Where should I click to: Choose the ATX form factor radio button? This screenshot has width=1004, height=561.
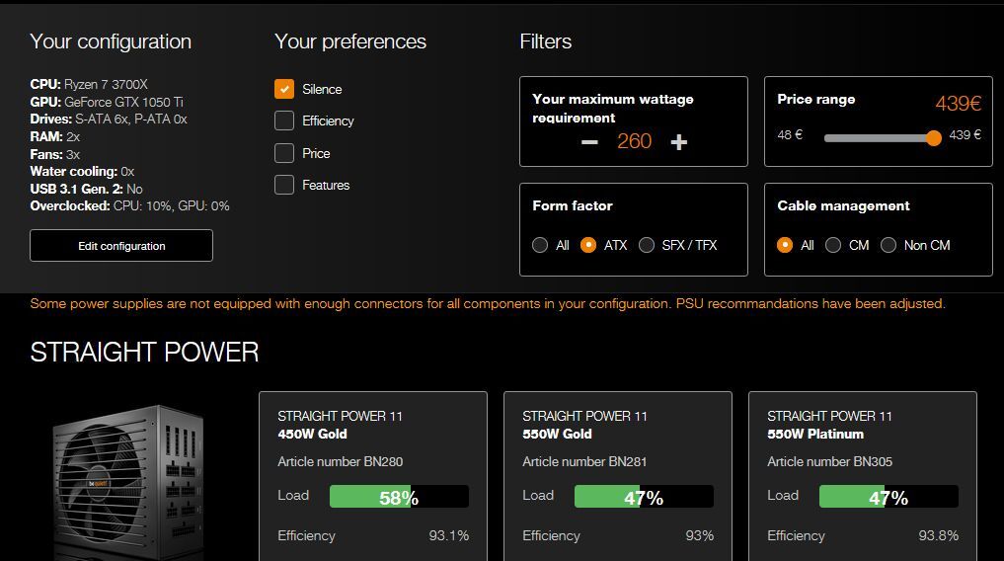pyautogui.click(x=588, y=245)
